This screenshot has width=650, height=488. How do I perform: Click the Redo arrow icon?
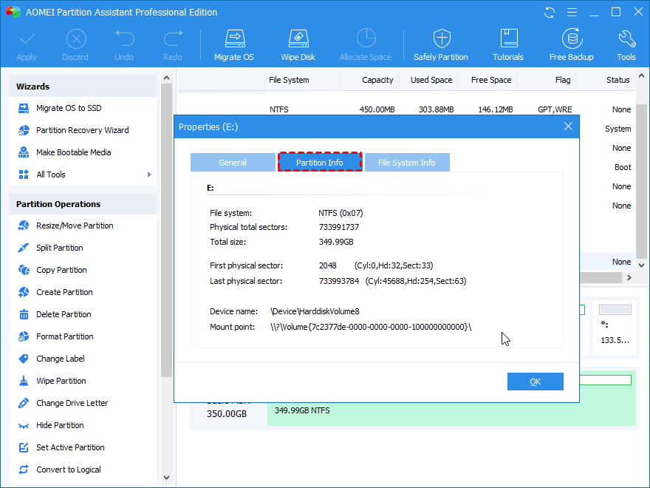pyautogui.click(x=173, y=39)
